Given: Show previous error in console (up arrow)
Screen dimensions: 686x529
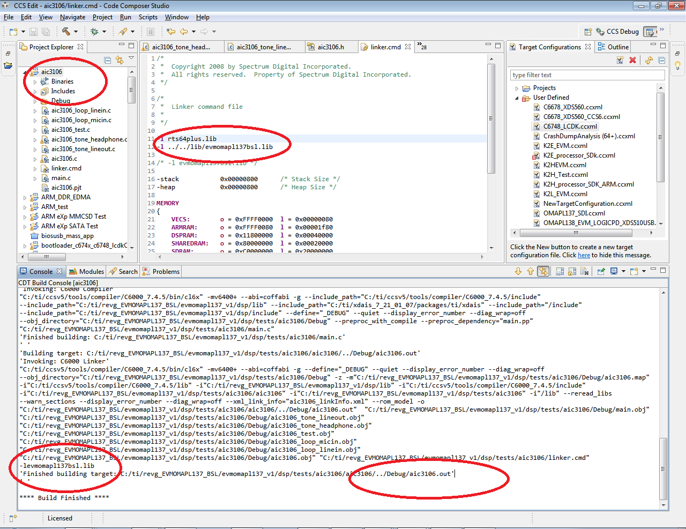Looking at the screenshot, I should click(x=531, y=271).
